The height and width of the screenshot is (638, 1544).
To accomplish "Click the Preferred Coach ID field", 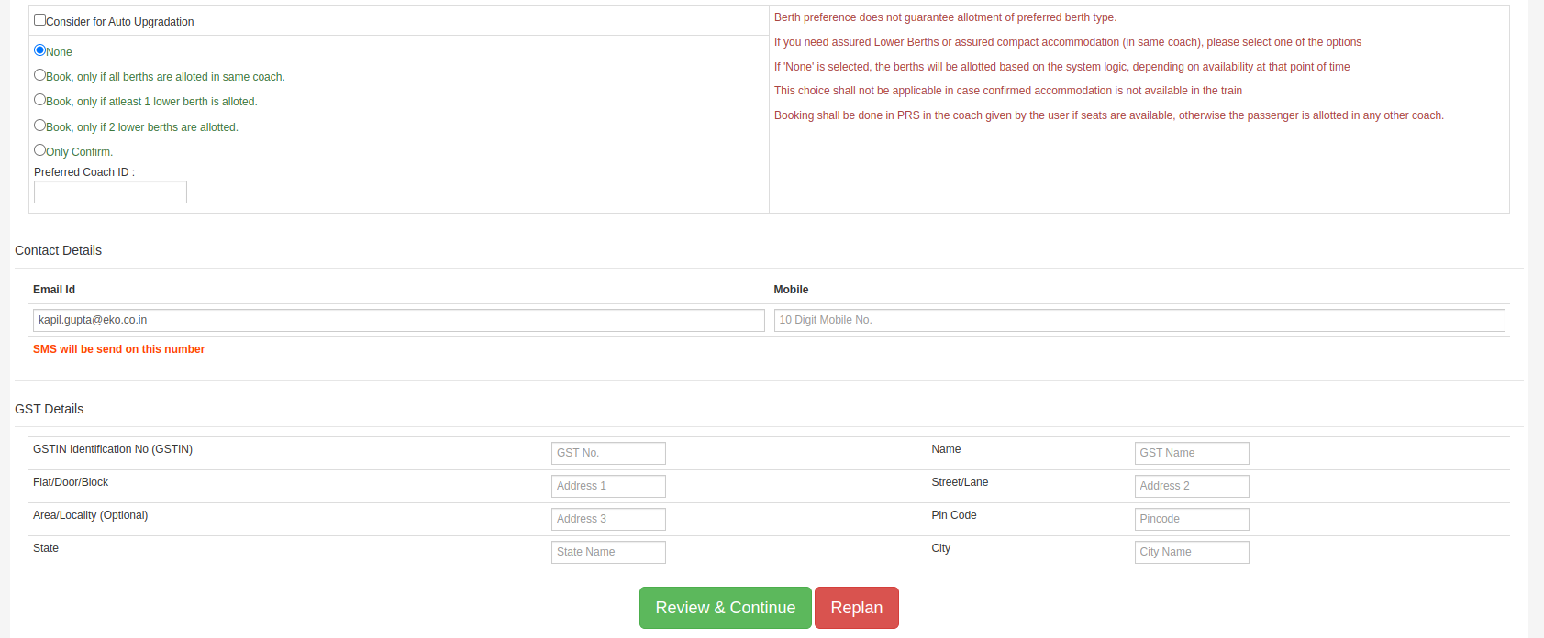I will 110,192.
